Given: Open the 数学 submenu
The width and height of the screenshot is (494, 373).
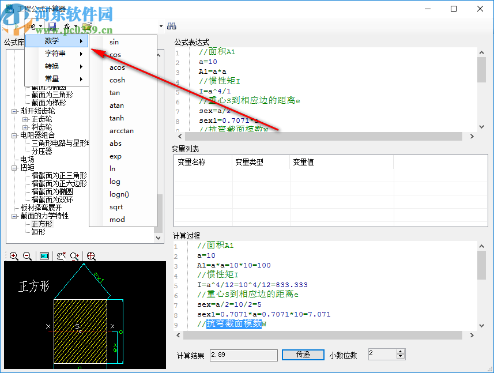Looking at the screenshot, I should pyautogui.click(x=56, y=41).
